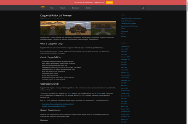Screen dimensions: 188x124
Task: Open the Downloads menu item
Action: point(76,8)
